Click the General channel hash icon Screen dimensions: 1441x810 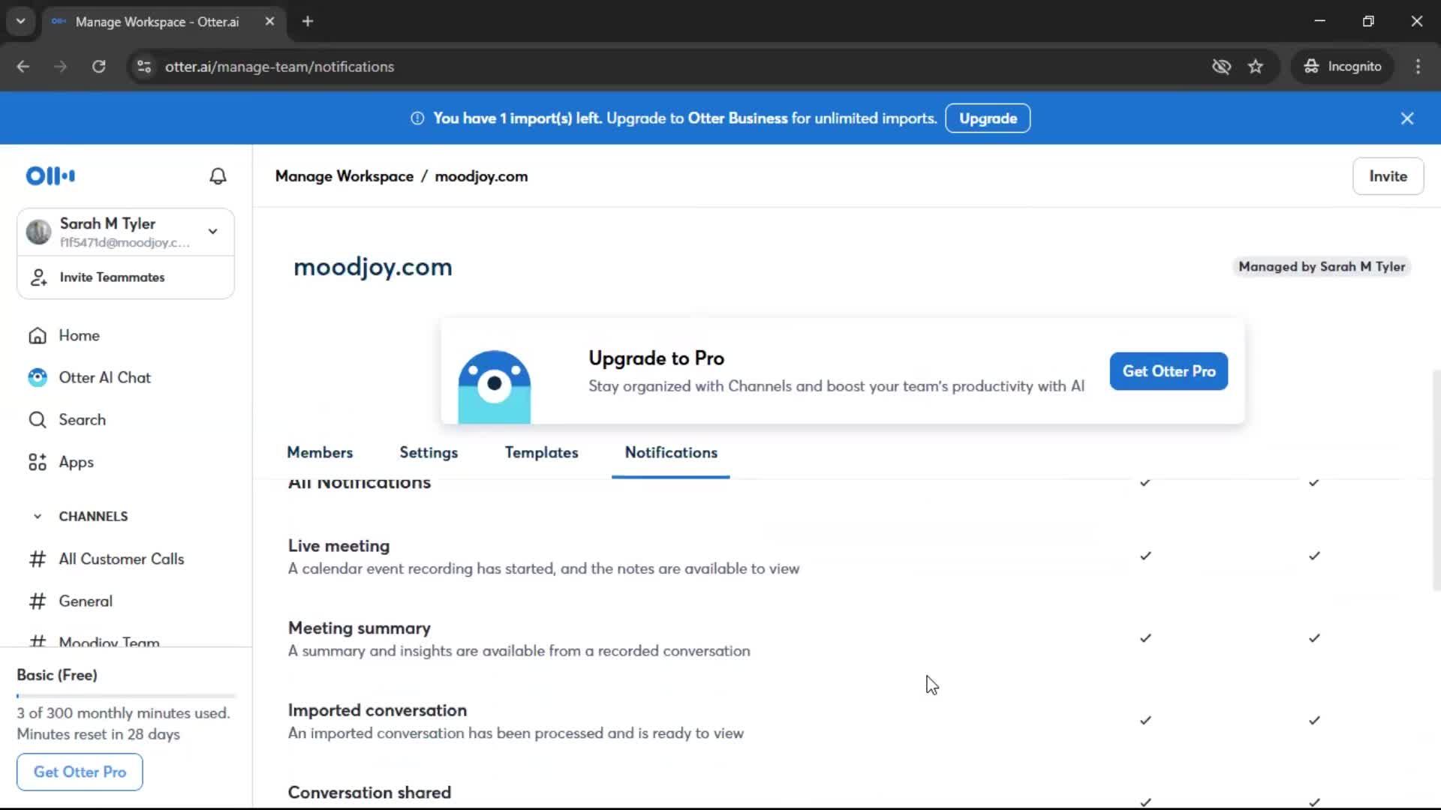coord(38,601)
